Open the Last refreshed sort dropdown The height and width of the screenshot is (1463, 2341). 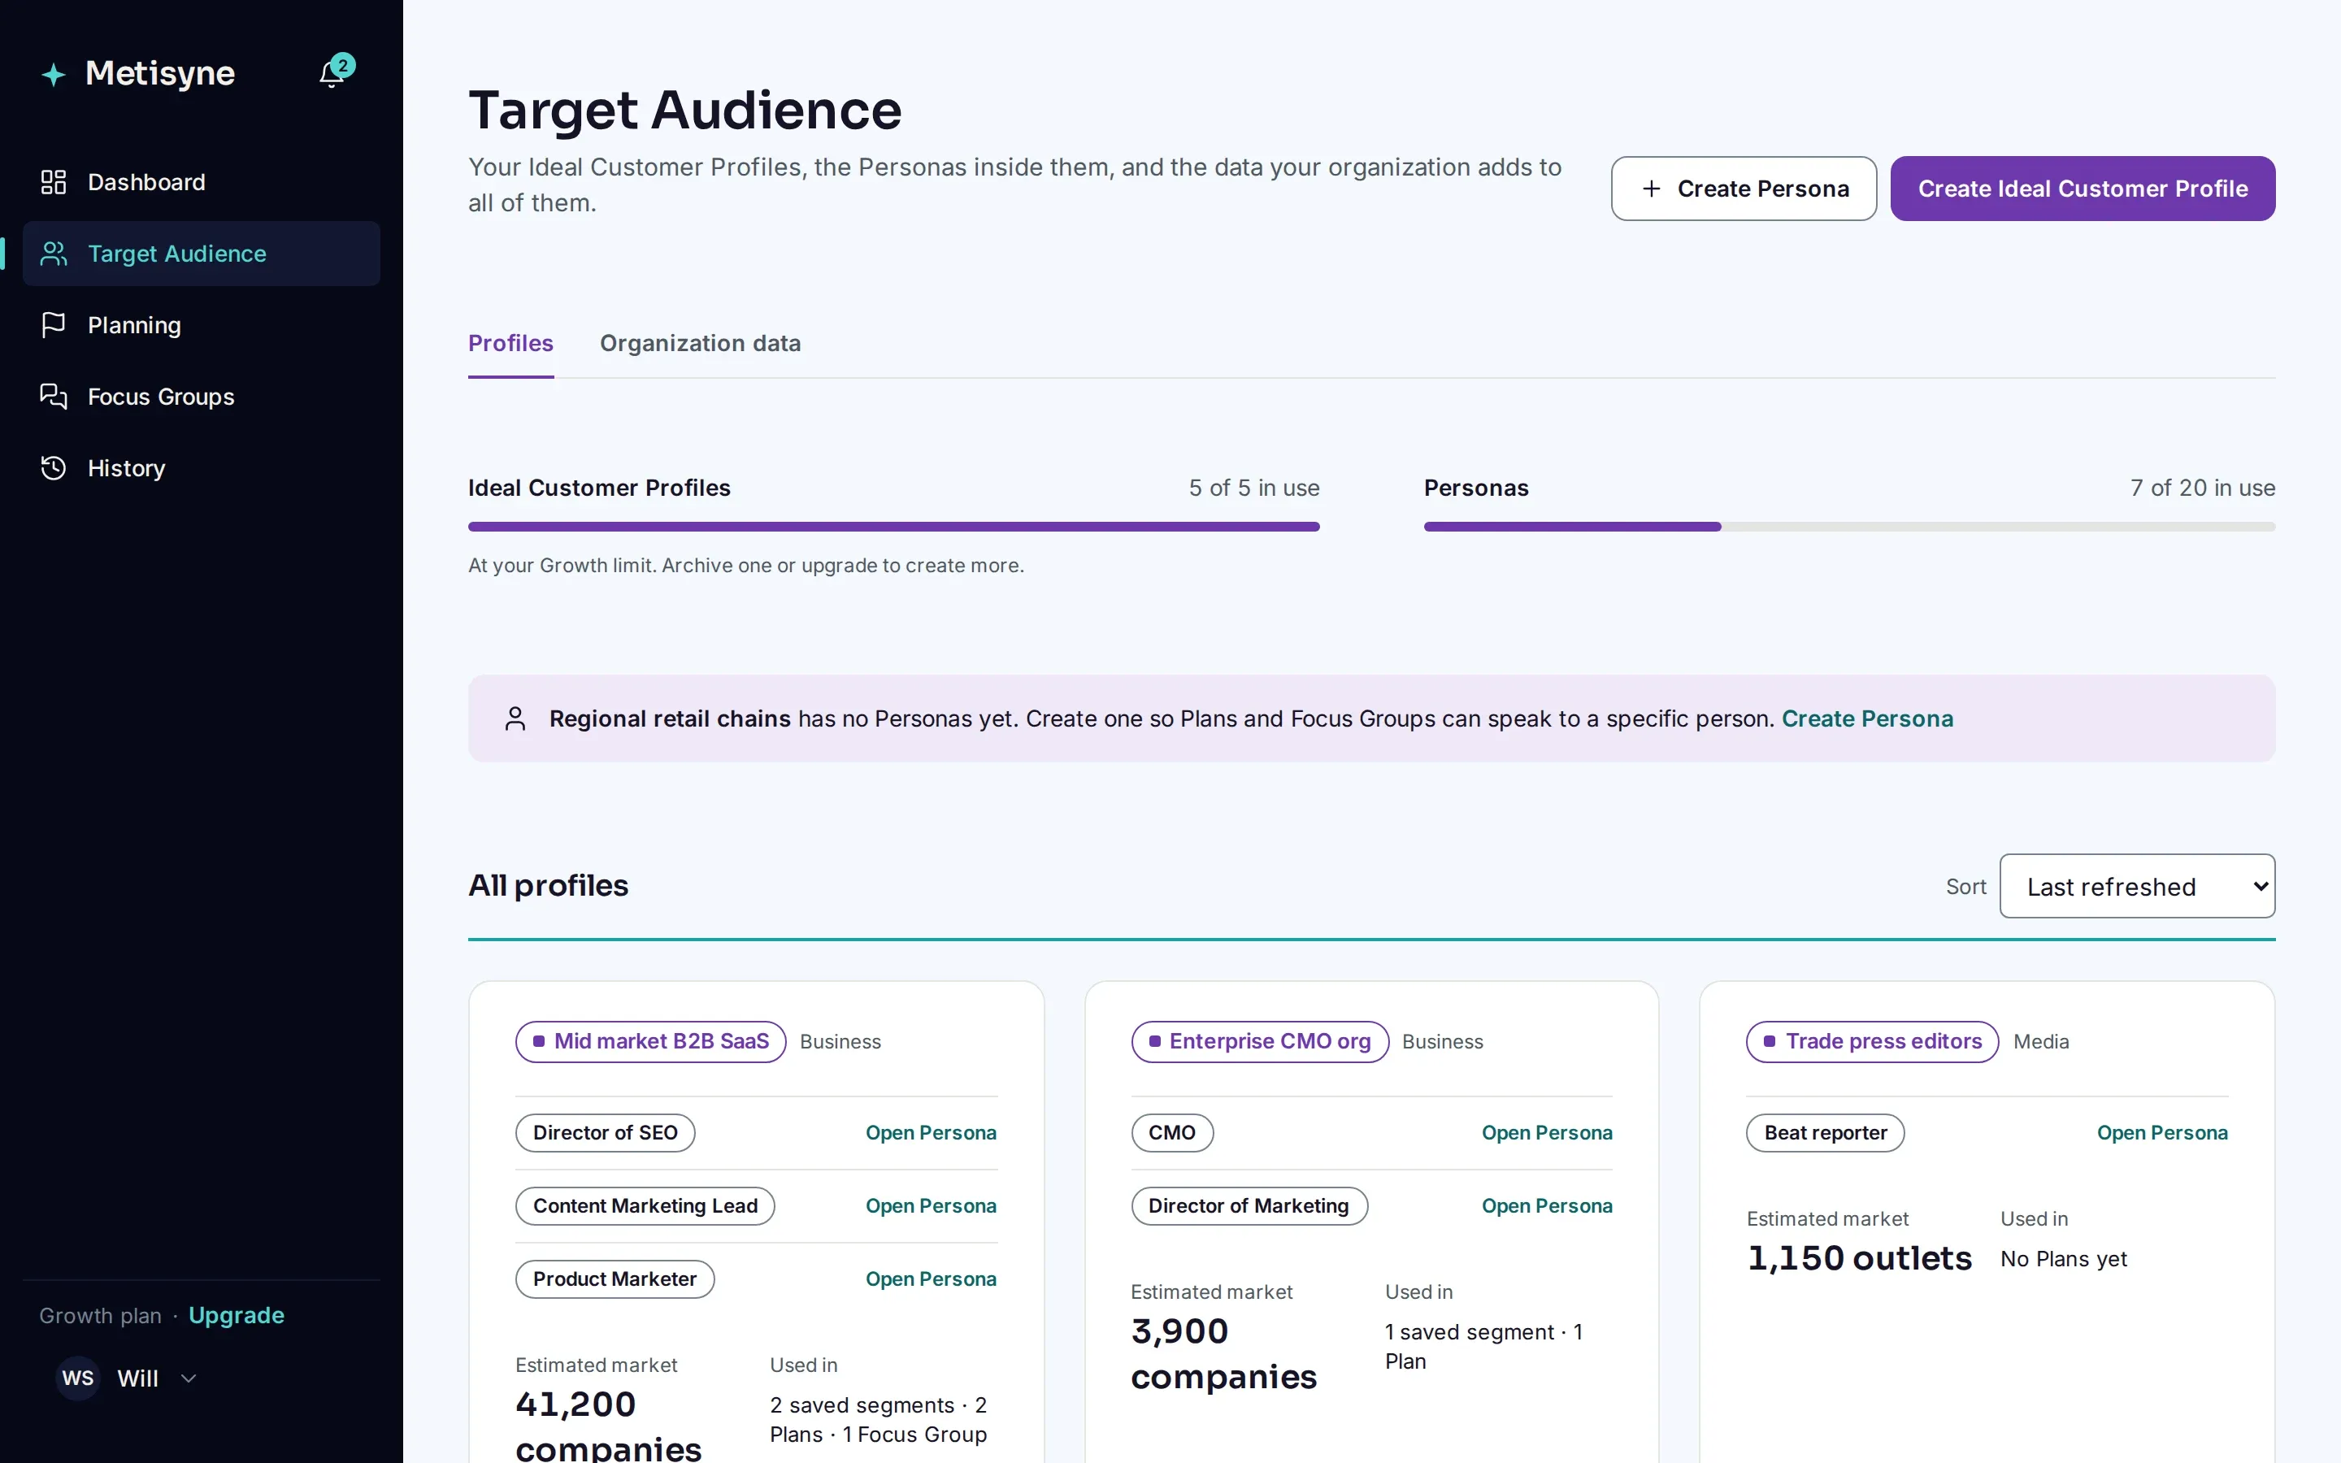[x=2137, y=886]
